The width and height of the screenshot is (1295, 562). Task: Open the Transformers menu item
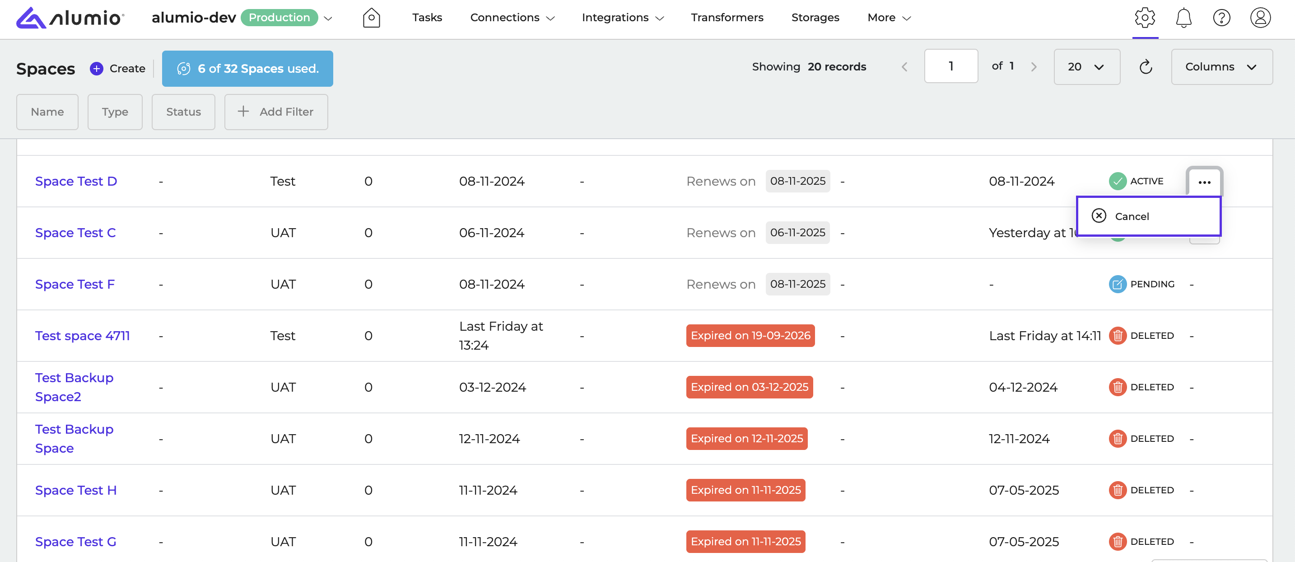point(727,18)
